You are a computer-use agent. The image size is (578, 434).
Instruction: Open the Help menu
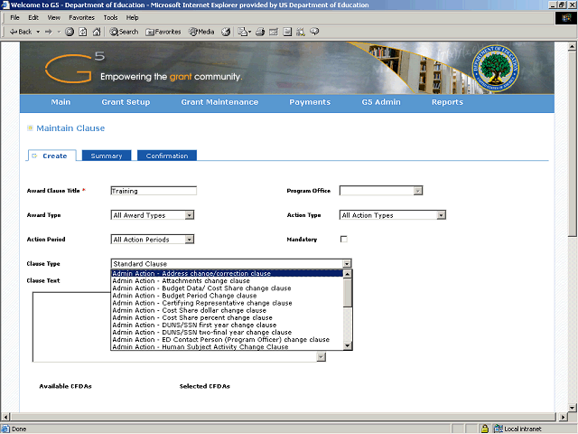coord(132,17)
